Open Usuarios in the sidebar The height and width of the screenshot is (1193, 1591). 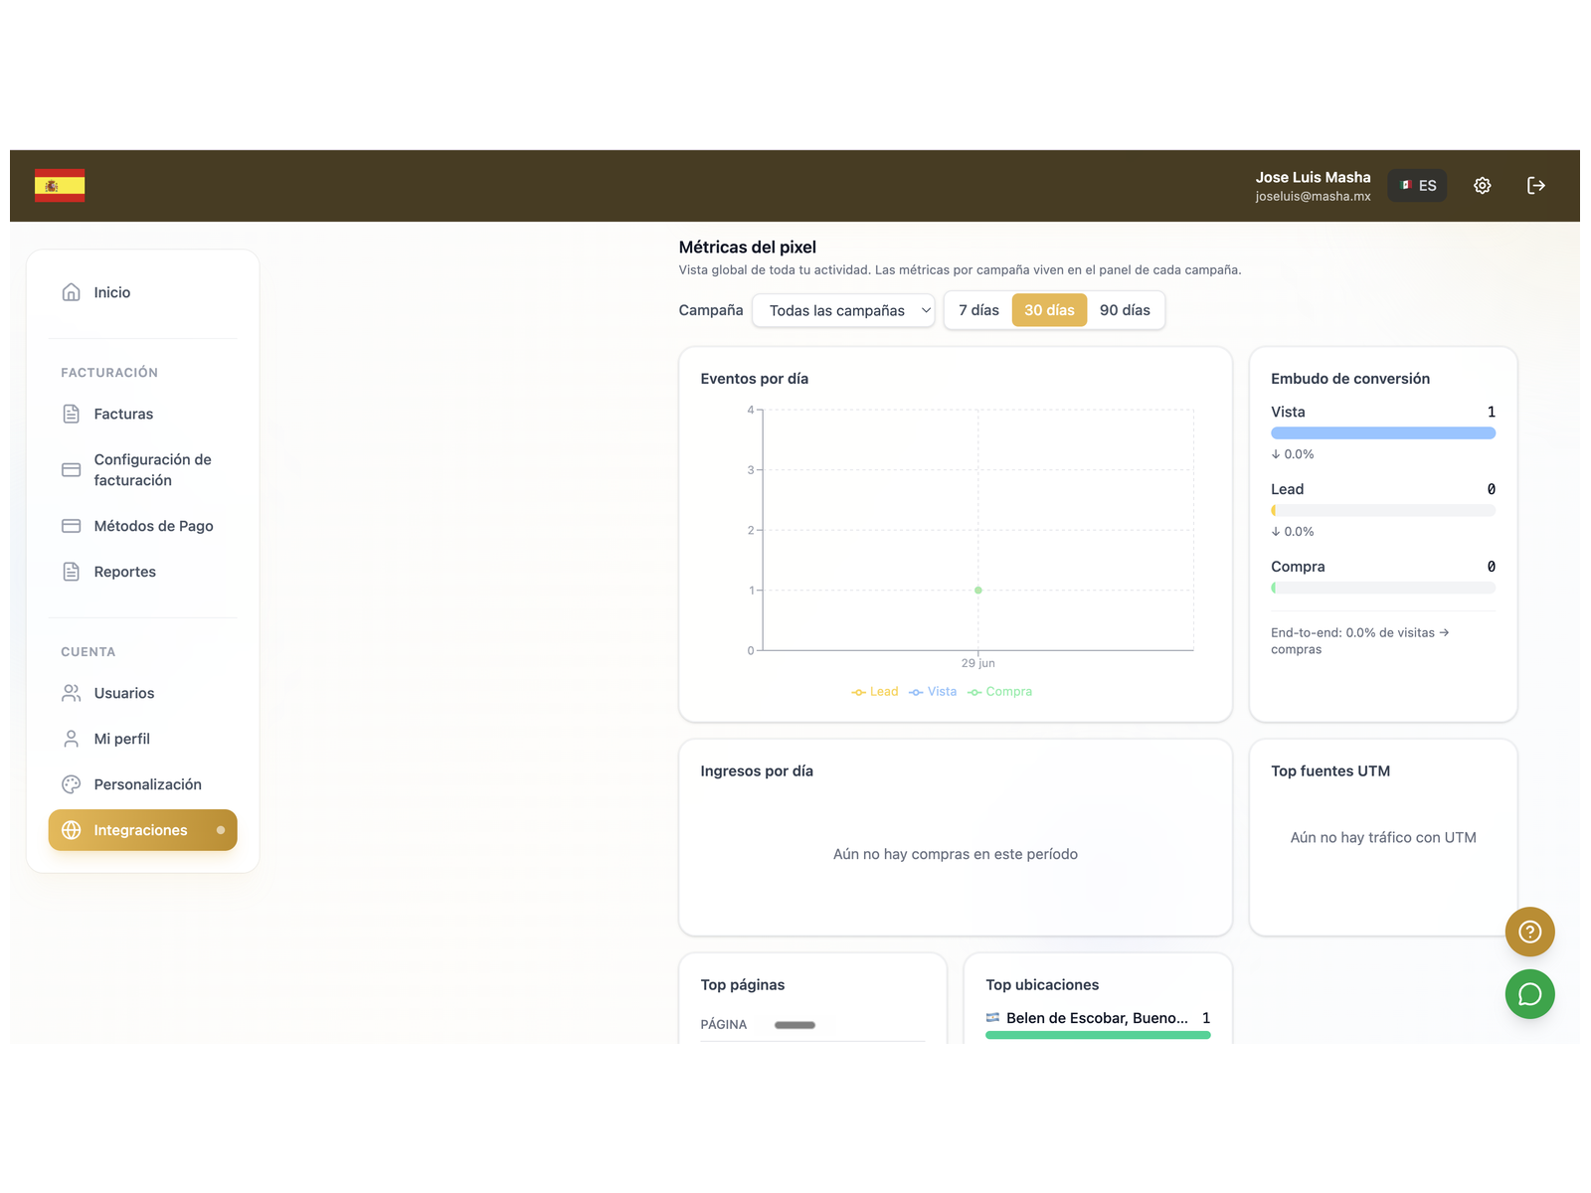point(142,693)
